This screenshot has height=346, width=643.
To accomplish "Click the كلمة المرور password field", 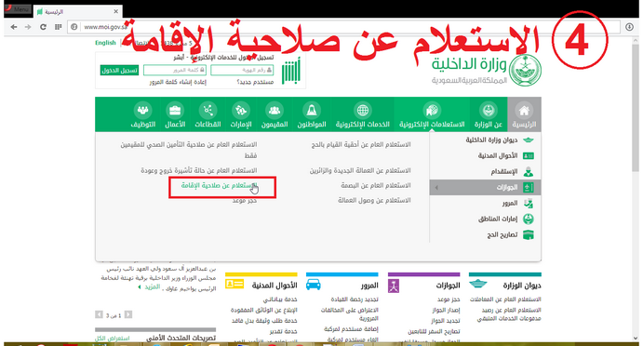I will click(x=175, y=71).
